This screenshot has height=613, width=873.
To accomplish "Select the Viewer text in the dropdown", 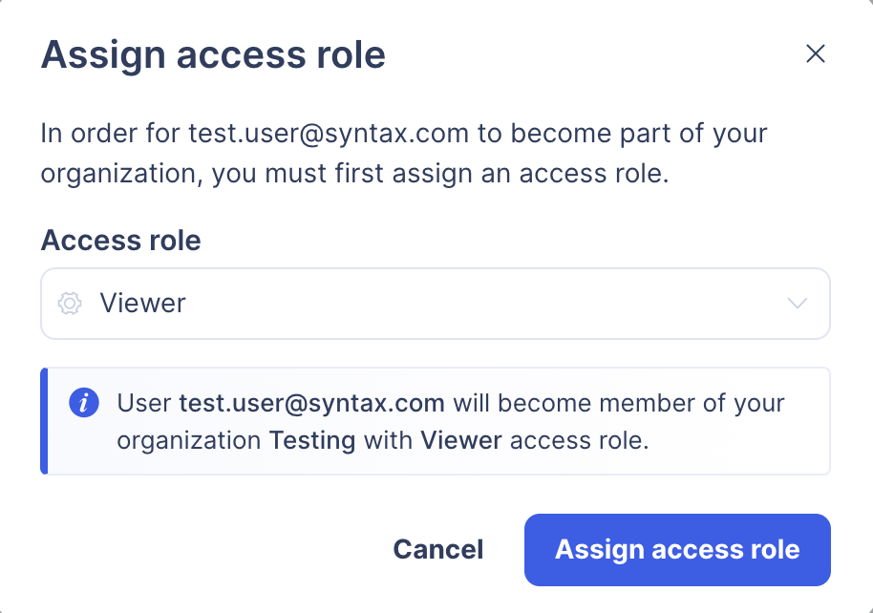I will tap(143, 304).
